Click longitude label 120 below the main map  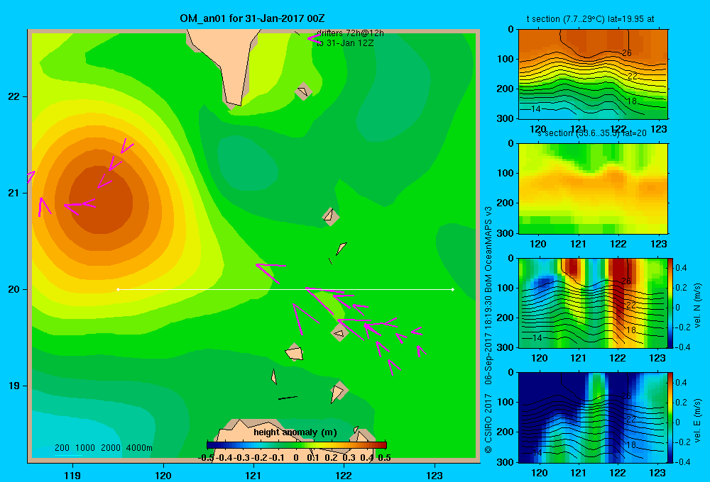163,475
